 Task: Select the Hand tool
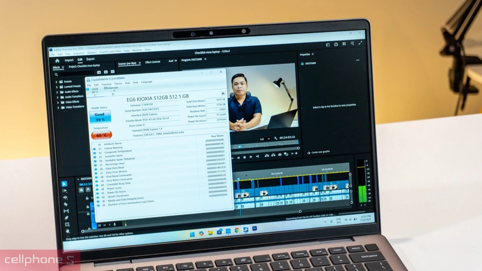pos(67,231)
